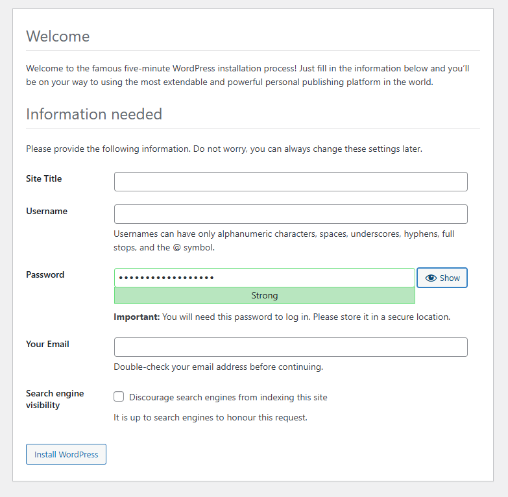The height and width of the screenshot is (497, 508).
Task: Click the Information needed heading
Action: pos(94,114)
